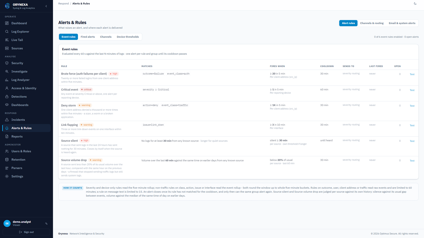
Task: Click the Orynexa logo icon
Action: (x=7, y=6)
